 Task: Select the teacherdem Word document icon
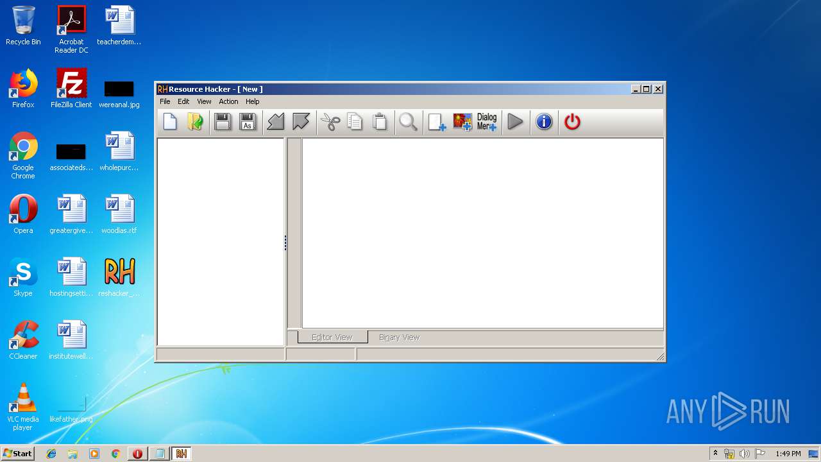pyautogui.click(x=119, y=26)
